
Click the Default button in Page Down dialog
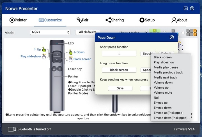tap(166, 53)
